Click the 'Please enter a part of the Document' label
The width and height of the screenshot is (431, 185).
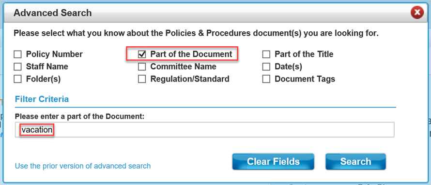[80, 117]
